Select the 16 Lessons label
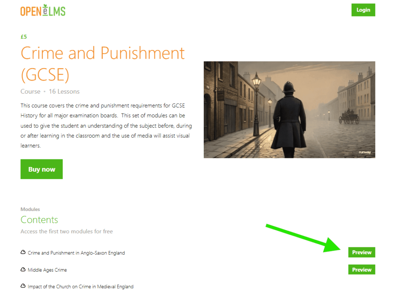Viewport: 393px width, 295px height. 64,91
